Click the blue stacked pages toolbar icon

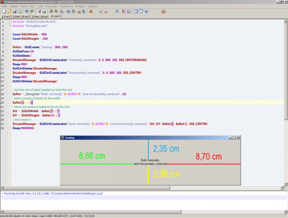coord(117,11)
